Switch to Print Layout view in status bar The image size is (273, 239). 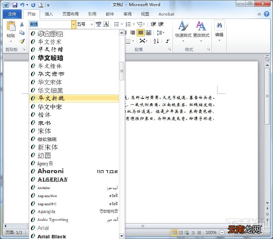[x=175, y=233]
